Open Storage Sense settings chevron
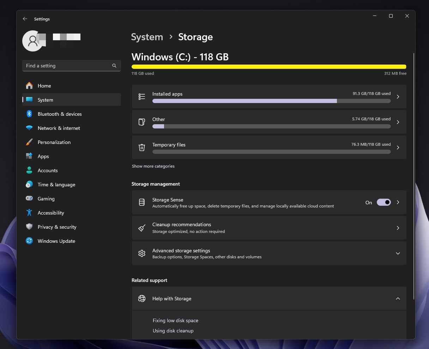This screenshot has height=349, width=429. pos(398,203)
